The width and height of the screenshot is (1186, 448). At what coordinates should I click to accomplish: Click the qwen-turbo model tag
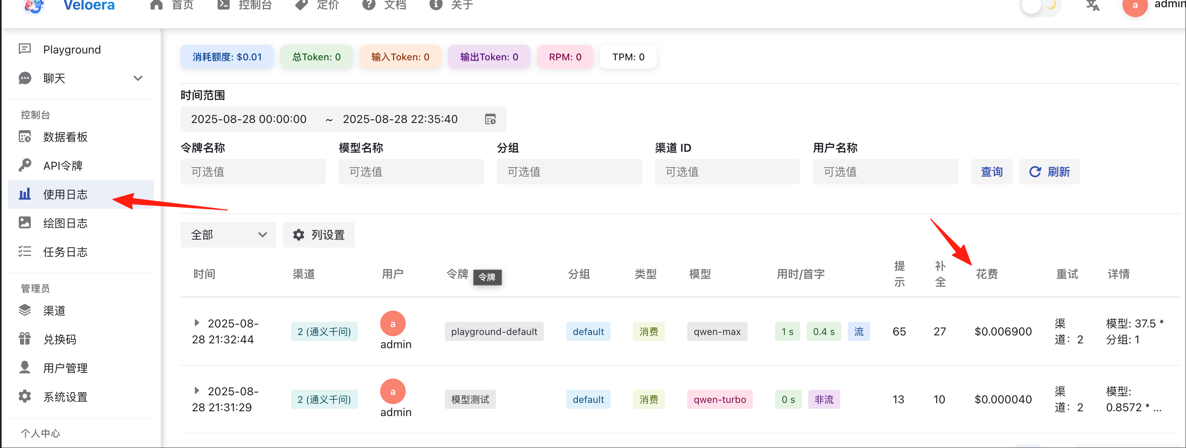pyautogui.click(x=720, y=399)
